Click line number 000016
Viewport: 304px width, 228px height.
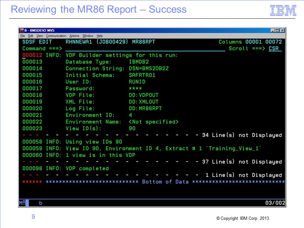(x=32, y=82)
